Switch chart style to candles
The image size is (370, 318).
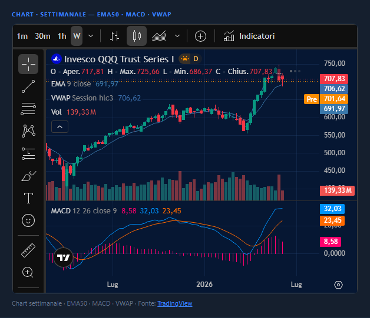[x=137, y=36]
